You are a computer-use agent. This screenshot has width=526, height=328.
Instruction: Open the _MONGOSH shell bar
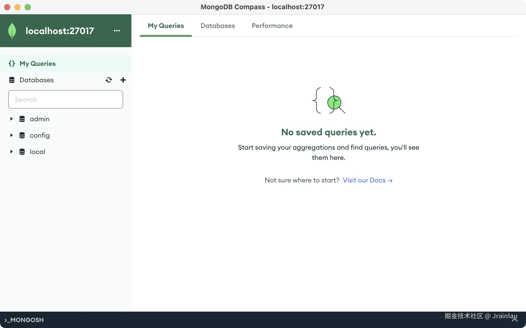pos(24,320)
